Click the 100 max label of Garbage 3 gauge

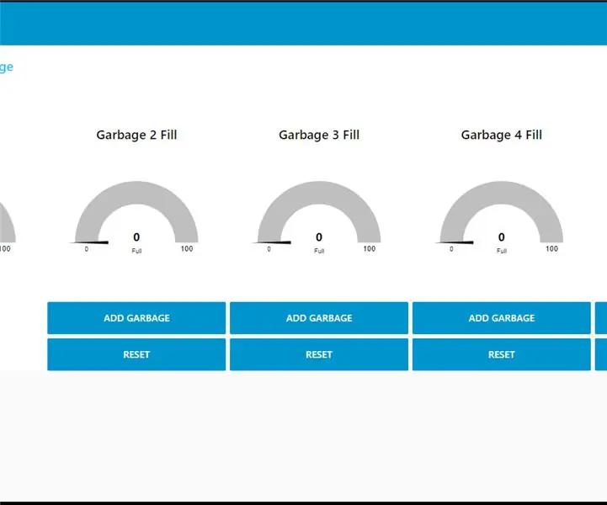coord(369,249)
